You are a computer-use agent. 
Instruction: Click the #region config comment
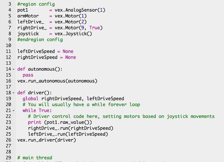coord(36,4)
